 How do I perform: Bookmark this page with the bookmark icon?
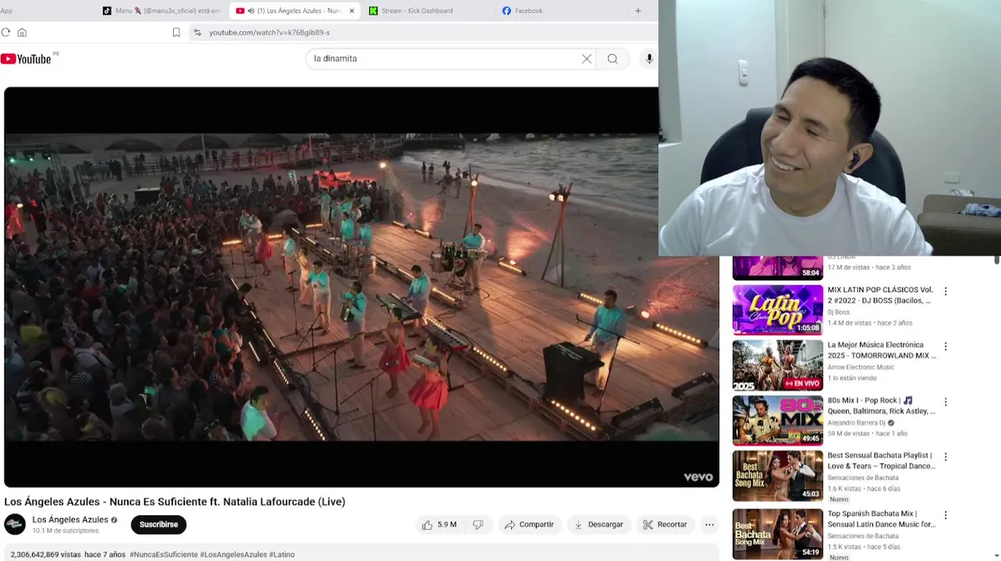click(176, 33)
